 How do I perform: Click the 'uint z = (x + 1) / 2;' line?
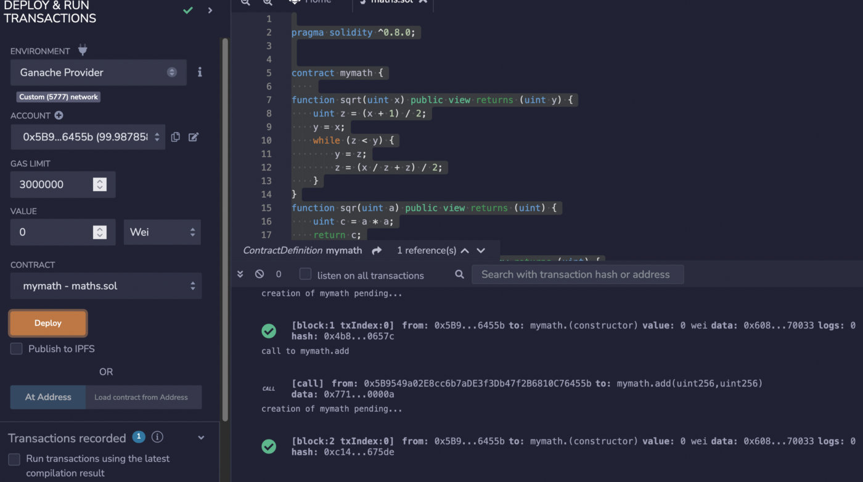pyautogui.click(x=369, y=113)
